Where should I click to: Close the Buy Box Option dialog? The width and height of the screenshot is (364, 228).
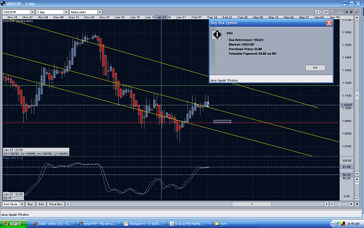329,23
